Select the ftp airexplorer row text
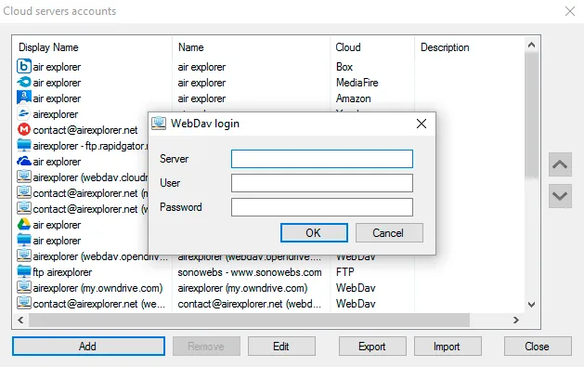The height and width of the screenshot is (367, 584). point(62,272)
